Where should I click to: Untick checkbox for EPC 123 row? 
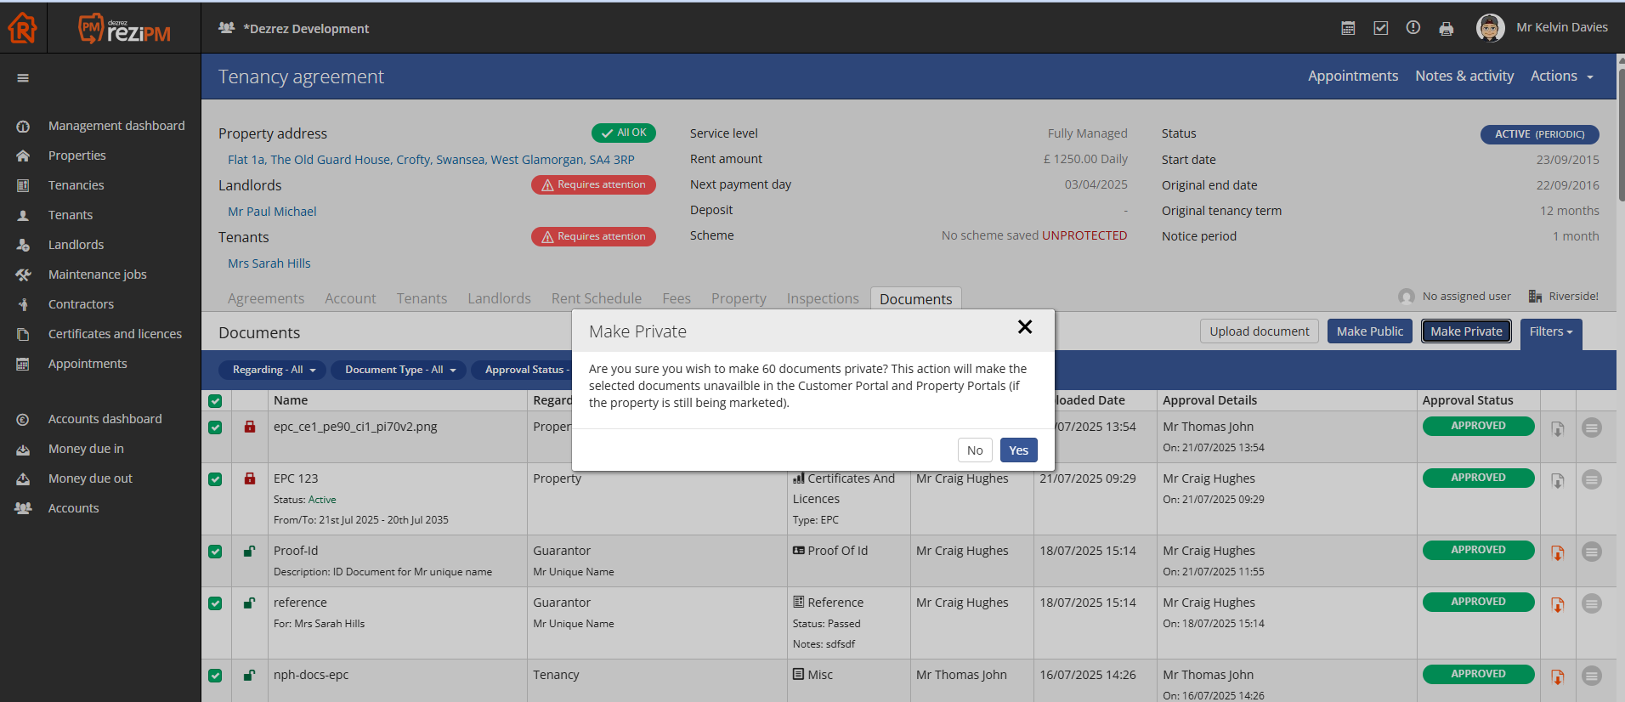point(215,479)
